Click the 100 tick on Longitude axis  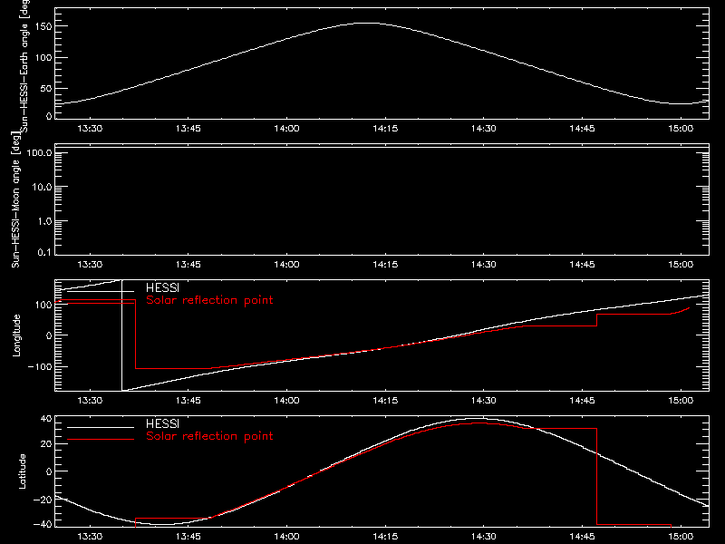point(43,305)
